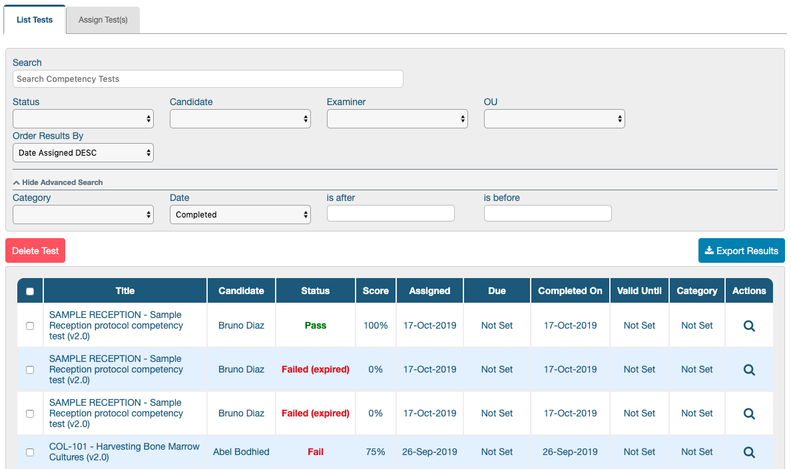Click the red Delete Test button
Viewport: 791px width, 469px height.
35,250
